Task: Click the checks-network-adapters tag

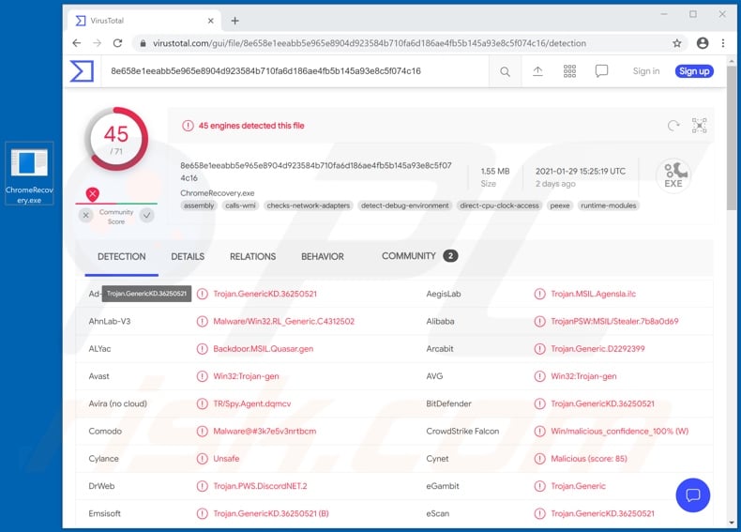Action: coord(308,205)
